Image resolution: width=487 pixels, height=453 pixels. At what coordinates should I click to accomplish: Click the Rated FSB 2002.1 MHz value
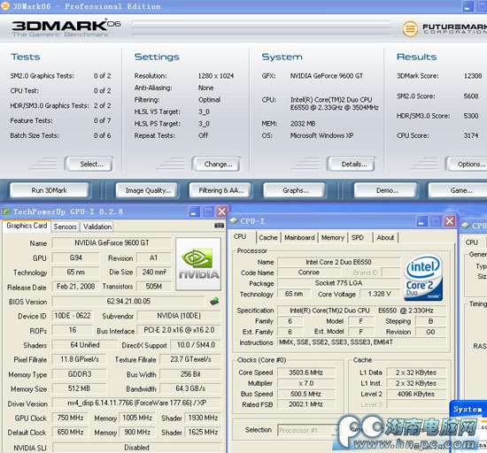point(306,404)
